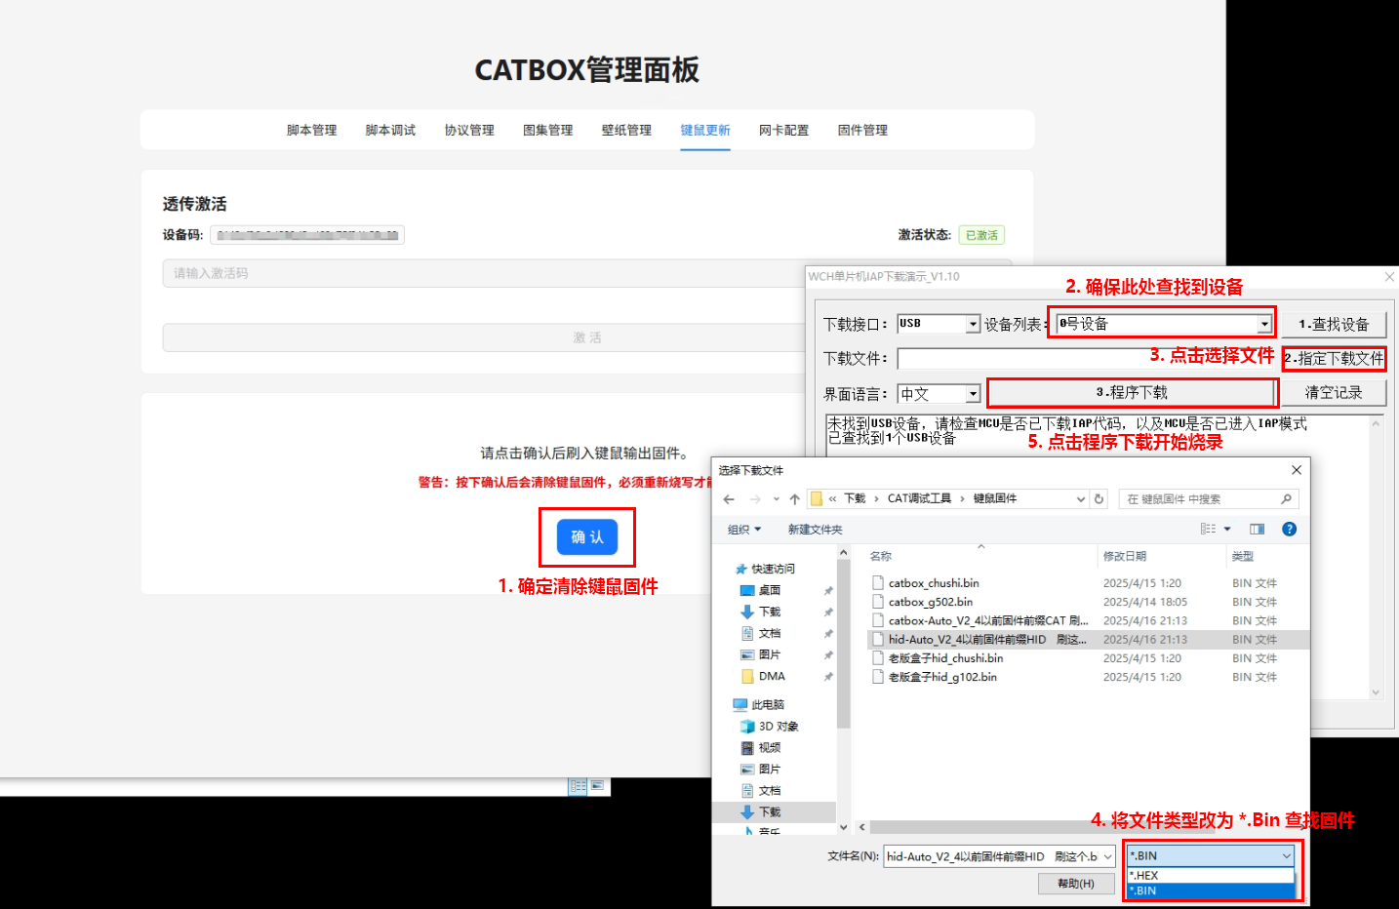This screenshot has width=1399, height=909.
Task: Open the 设备列表 device dropdown
Action: (x=1264, y=324)
